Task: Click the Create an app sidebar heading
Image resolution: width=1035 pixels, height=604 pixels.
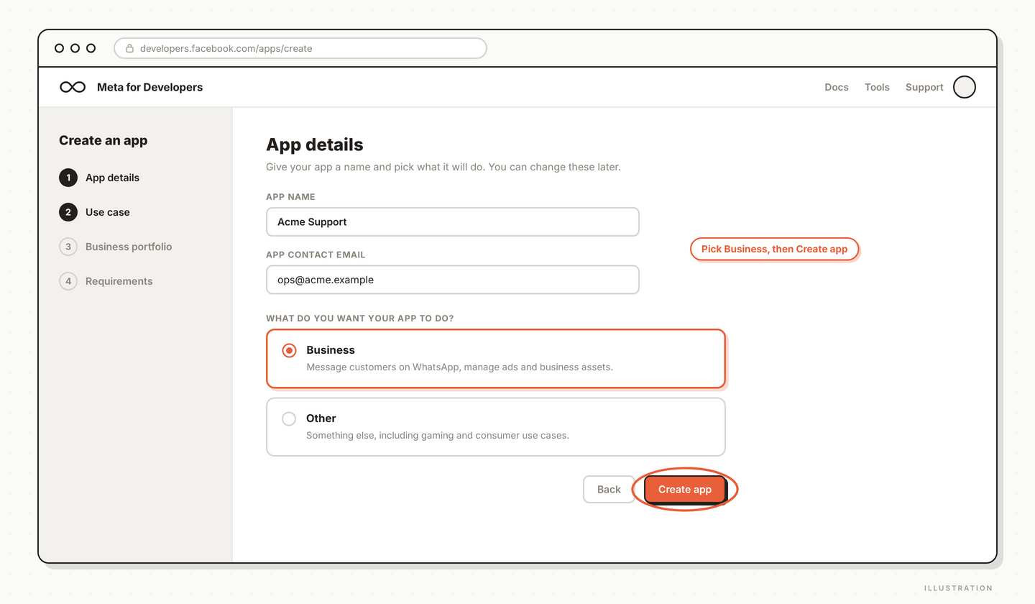Action: tap(103, 140)
